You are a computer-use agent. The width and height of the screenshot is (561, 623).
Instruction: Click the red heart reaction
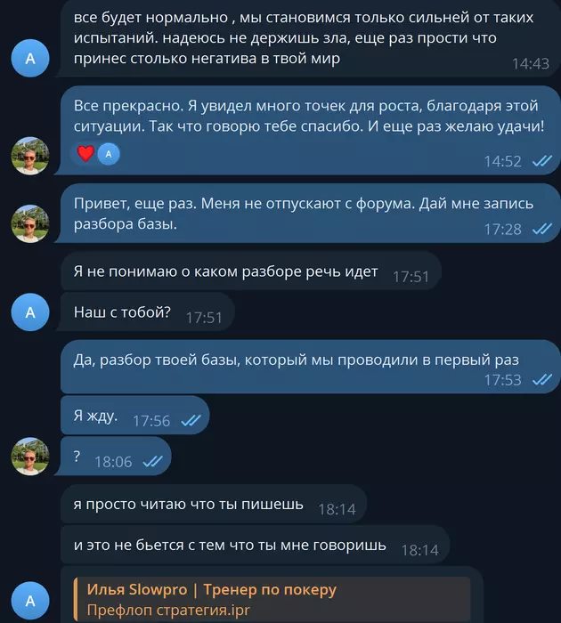tap(85, 153)
